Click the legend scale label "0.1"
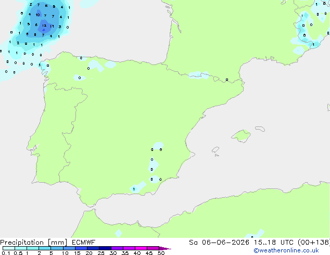The height and width of the screenshot is (255, 330). click(x=6, y=253)
